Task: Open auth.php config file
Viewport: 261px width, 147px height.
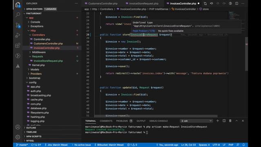Action: click(x=52, y=91)
